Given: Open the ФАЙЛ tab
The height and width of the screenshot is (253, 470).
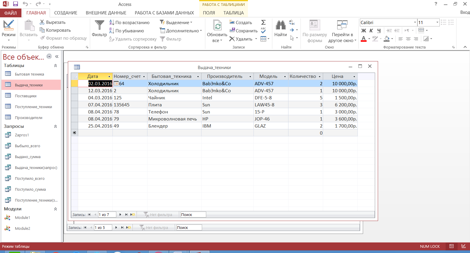Looking at the screenshot, I should tap(11, 13).
